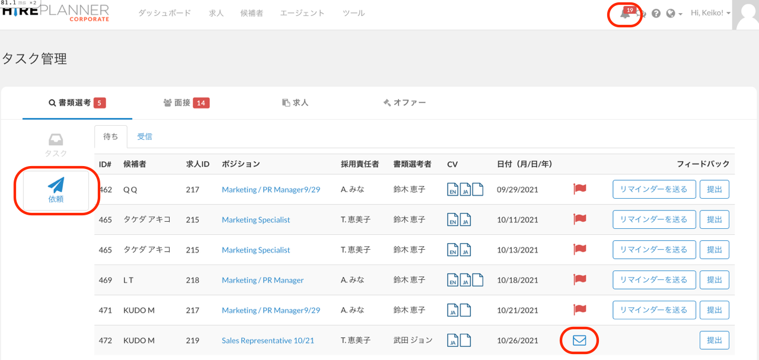Click the help question mark icon
This screenshot has height=360, width=759.
(656, 14)
